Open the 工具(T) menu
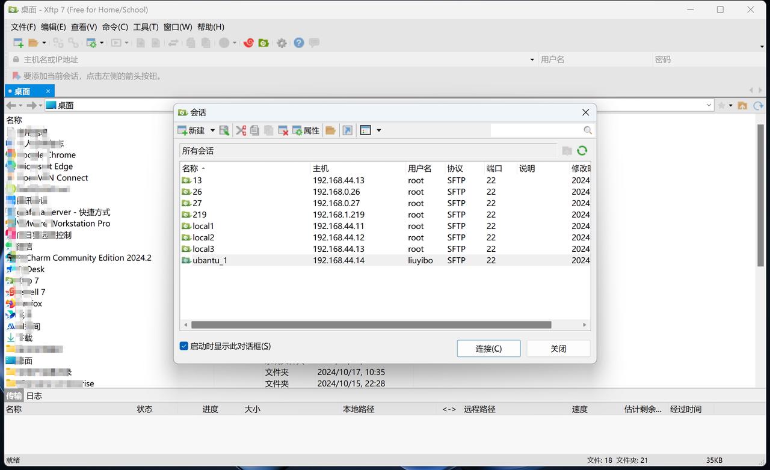 [x=146, y=27]
